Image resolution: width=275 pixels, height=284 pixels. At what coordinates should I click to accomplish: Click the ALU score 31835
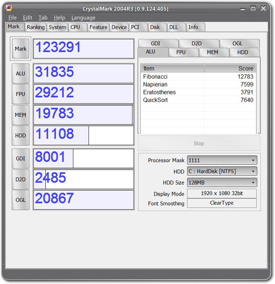pyautogui.click(x=83, y=73)
